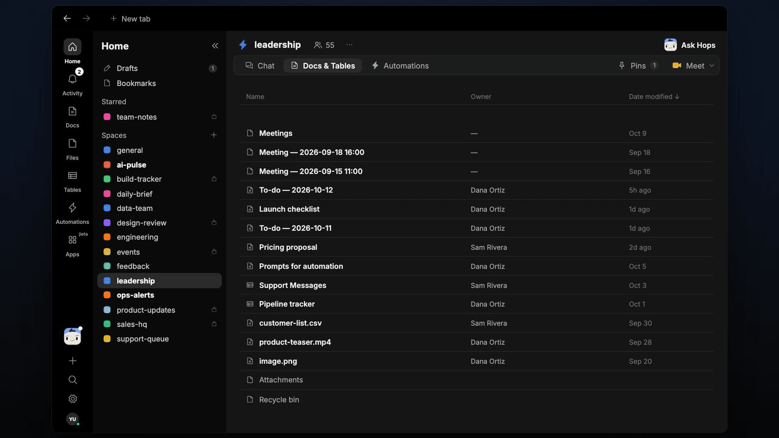Sort by Date modified column
Image resolution: width=779 pixels, height=438 pixels.
coord(654,96)
